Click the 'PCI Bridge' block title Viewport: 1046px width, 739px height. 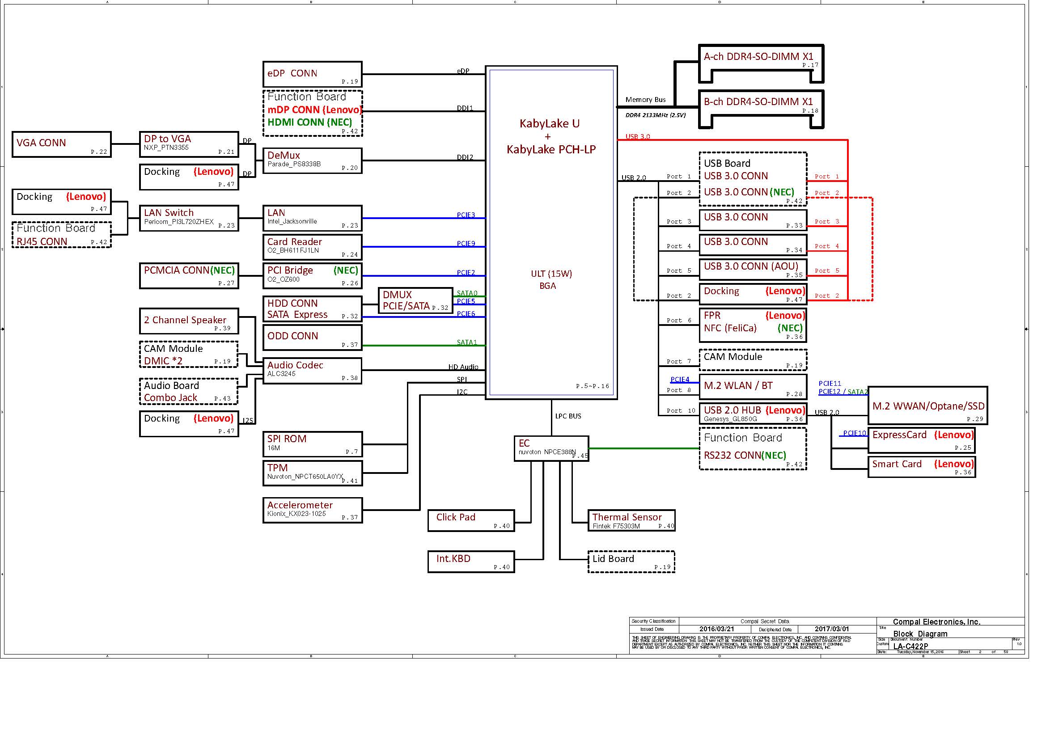coord(290,270)
